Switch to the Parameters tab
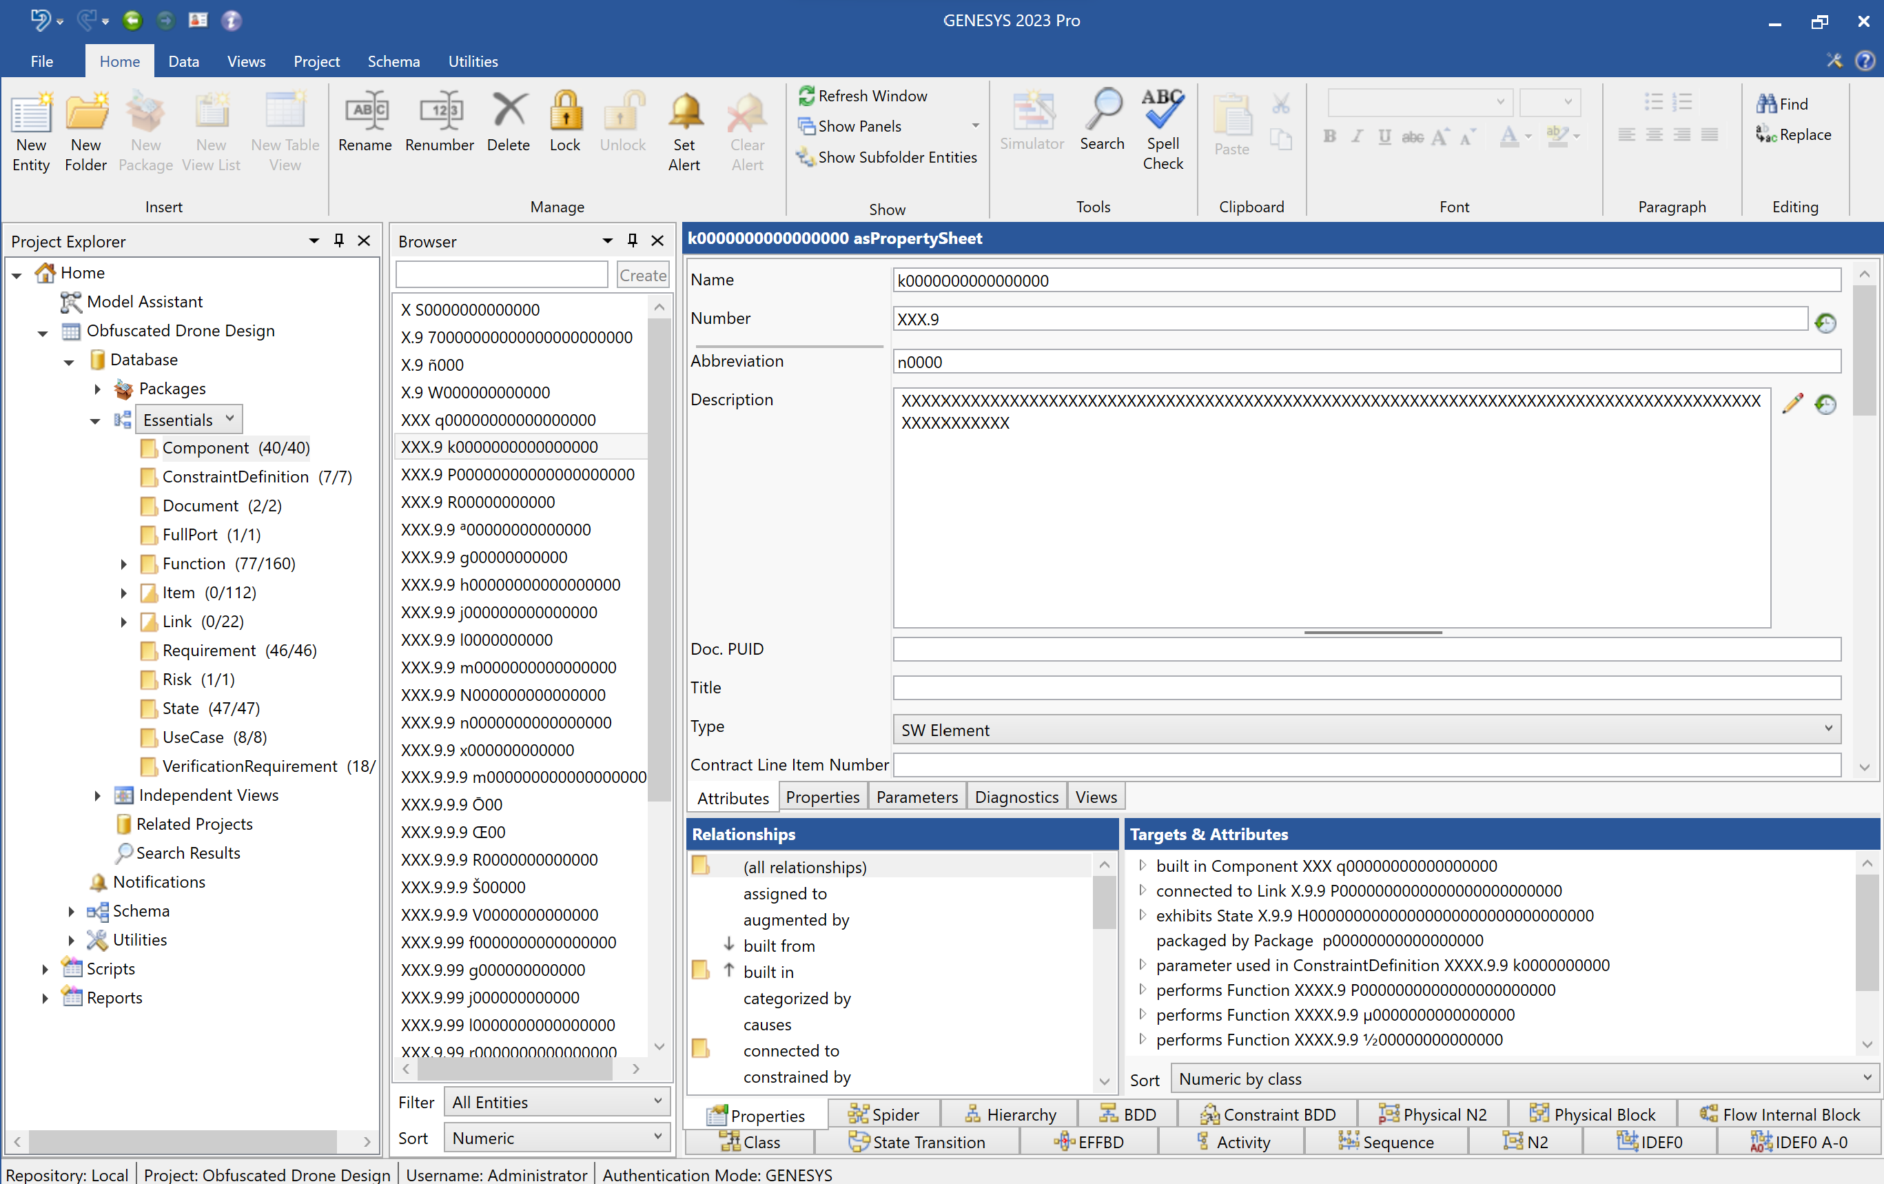 coord(917,797)
